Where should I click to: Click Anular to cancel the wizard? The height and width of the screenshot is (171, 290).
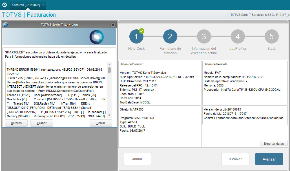click(x=137, y=159)
